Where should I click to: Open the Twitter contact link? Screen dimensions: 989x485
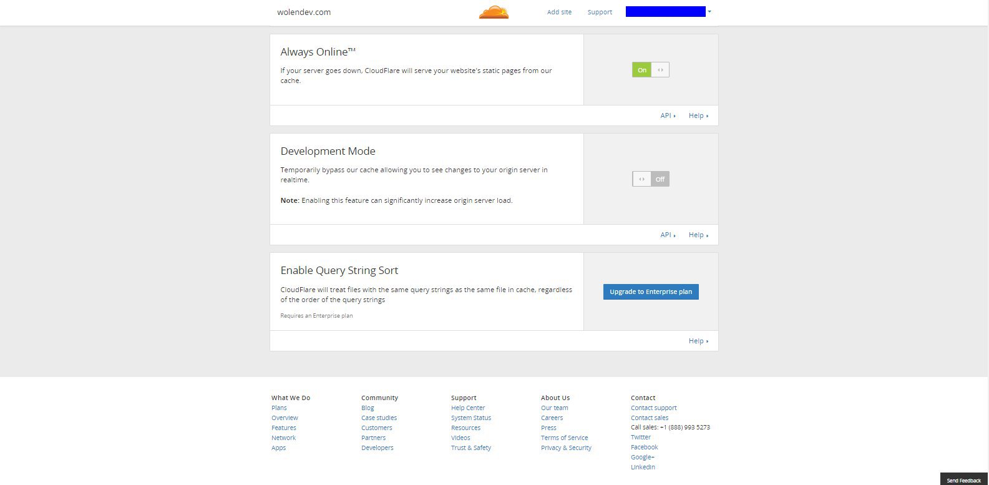[641, 437]
